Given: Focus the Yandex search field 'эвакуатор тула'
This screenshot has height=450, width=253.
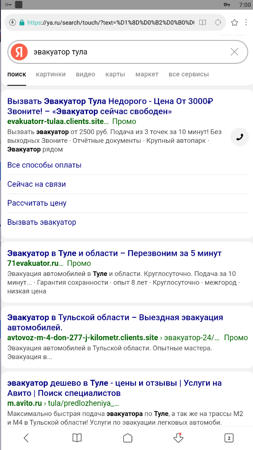Looking at the screenshot, I should (128, 52).
